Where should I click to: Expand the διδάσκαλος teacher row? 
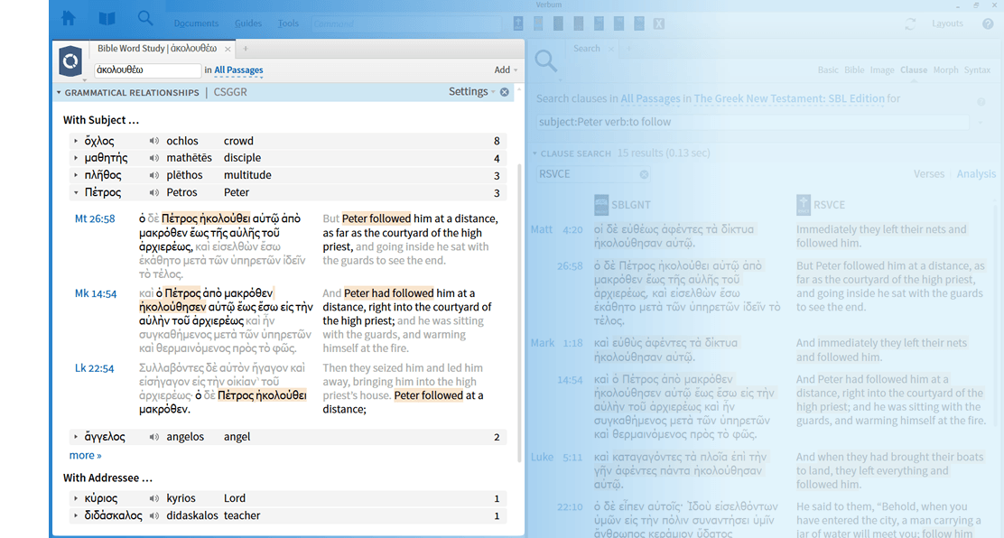[76, 515]
